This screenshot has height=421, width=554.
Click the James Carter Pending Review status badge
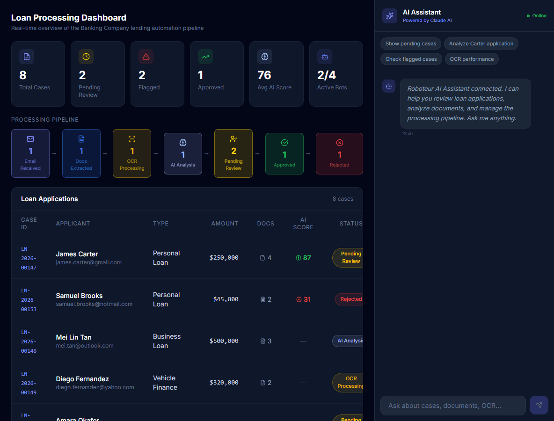pos(348,257)
